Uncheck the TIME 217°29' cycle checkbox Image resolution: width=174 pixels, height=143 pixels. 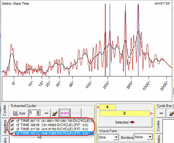coord(12,129)
